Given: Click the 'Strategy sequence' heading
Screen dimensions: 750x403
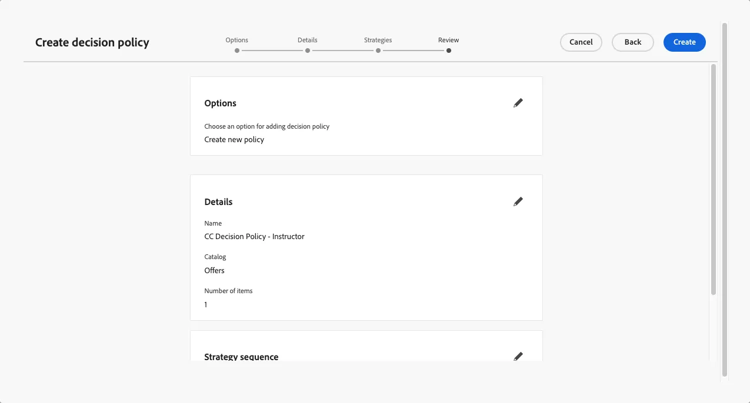Looking at the screenshot, I should tap(241, 357).
